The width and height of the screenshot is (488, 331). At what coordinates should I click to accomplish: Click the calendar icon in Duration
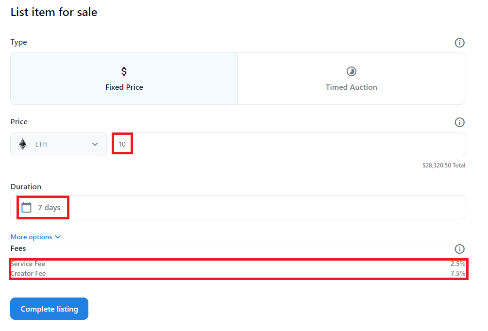coord(26,207)
